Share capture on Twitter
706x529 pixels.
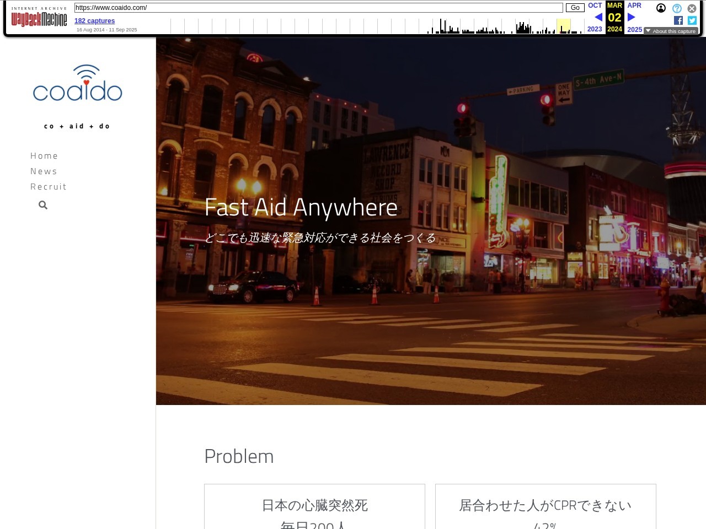692,20
